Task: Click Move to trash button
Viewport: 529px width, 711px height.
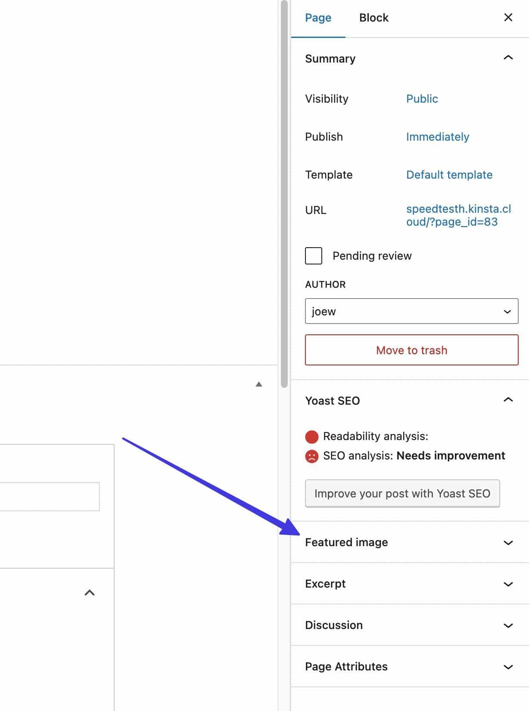Action: [411, 350]
